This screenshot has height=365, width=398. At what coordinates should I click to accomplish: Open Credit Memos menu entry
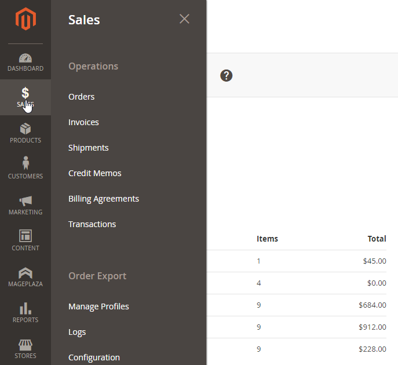click(94, 173)
